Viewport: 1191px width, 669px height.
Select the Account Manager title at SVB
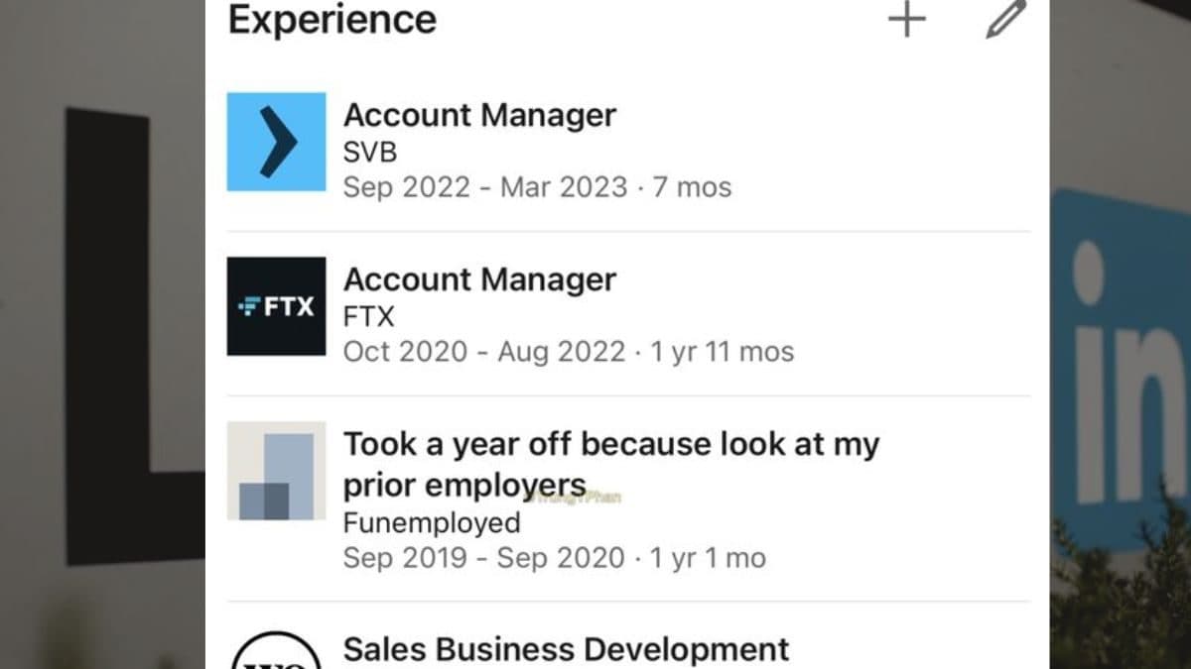click(x=479, y=115)
